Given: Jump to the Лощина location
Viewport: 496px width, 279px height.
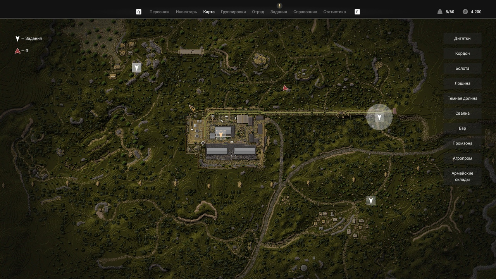Looking at the screenshot, I should (x=462, y=83).
